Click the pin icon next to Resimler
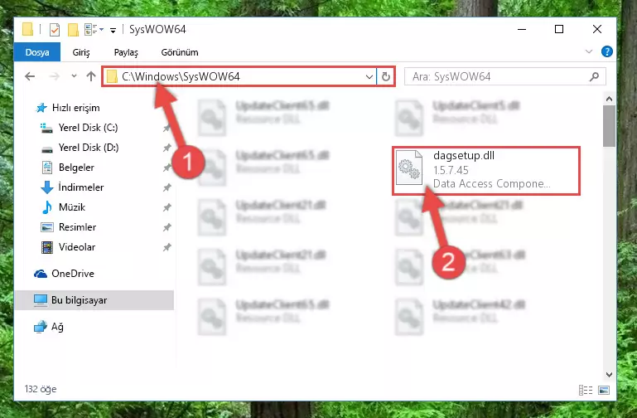 (x=166, y=228)
